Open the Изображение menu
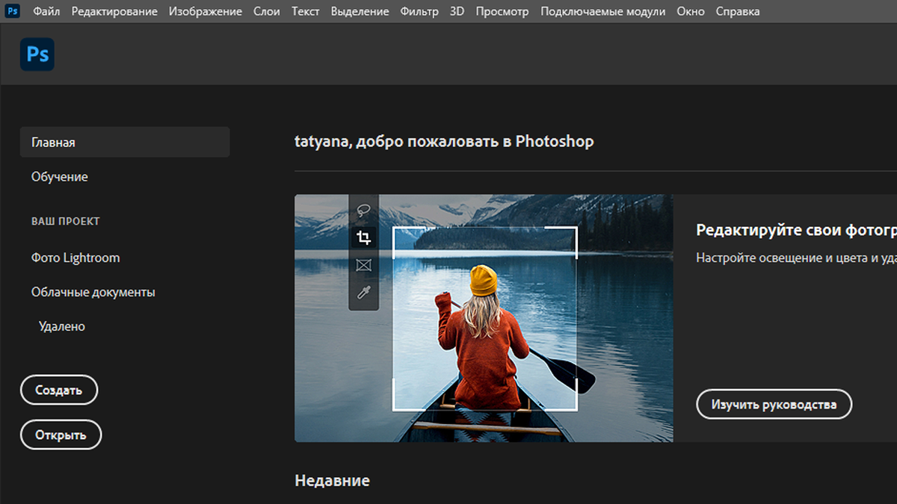This screenshot has height=504, width=897. (206, 11)
